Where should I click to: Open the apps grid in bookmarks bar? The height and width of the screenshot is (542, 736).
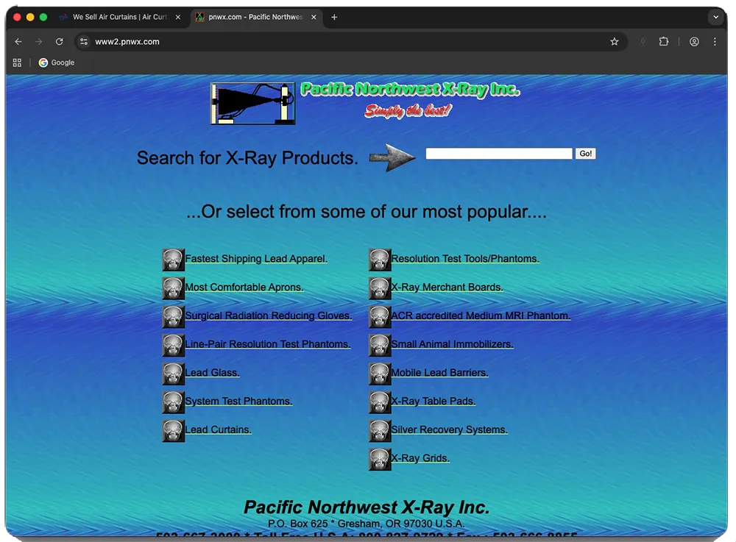[x=18, y=63]
